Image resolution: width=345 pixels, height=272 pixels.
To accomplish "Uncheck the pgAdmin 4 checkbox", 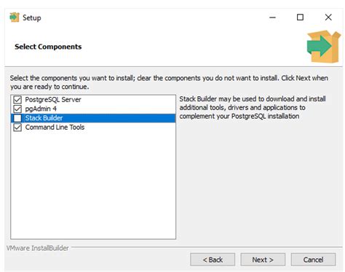I will (x=17, y=109).
